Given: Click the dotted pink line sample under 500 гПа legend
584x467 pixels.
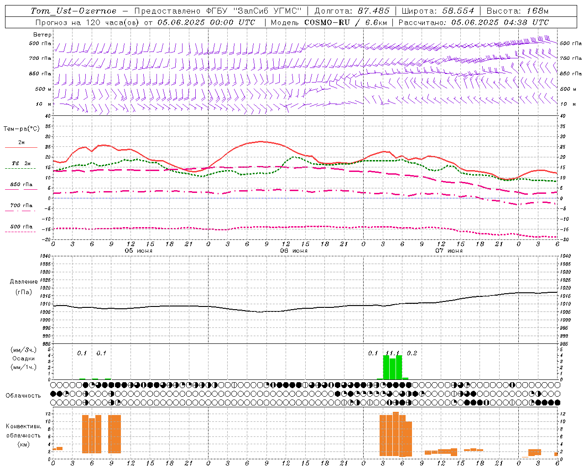Looking at the screenshot, I should tap(20, 232).
